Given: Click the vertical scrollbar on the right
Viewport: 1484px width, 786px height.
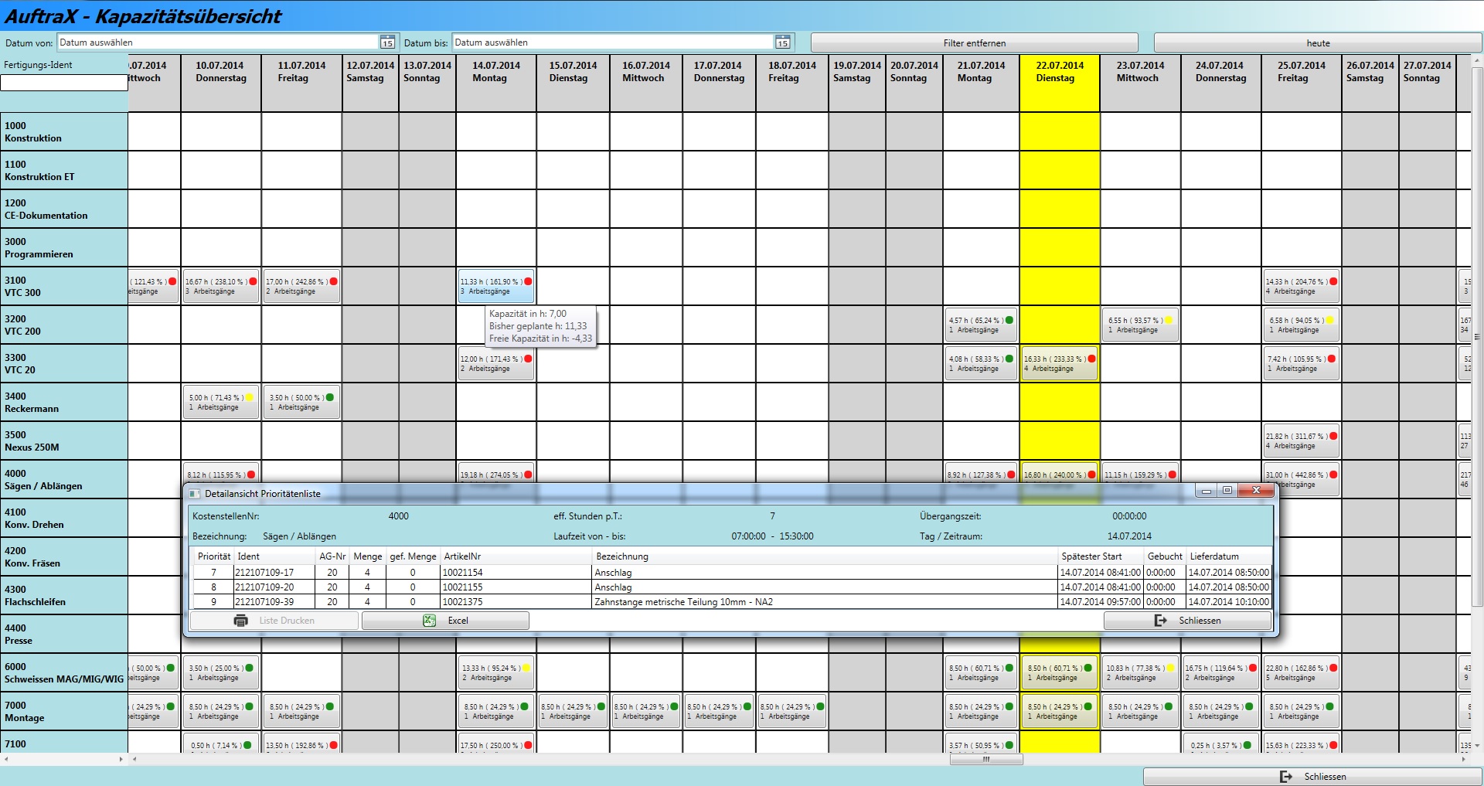Looking at the screenshot, I should [1478, 336].
